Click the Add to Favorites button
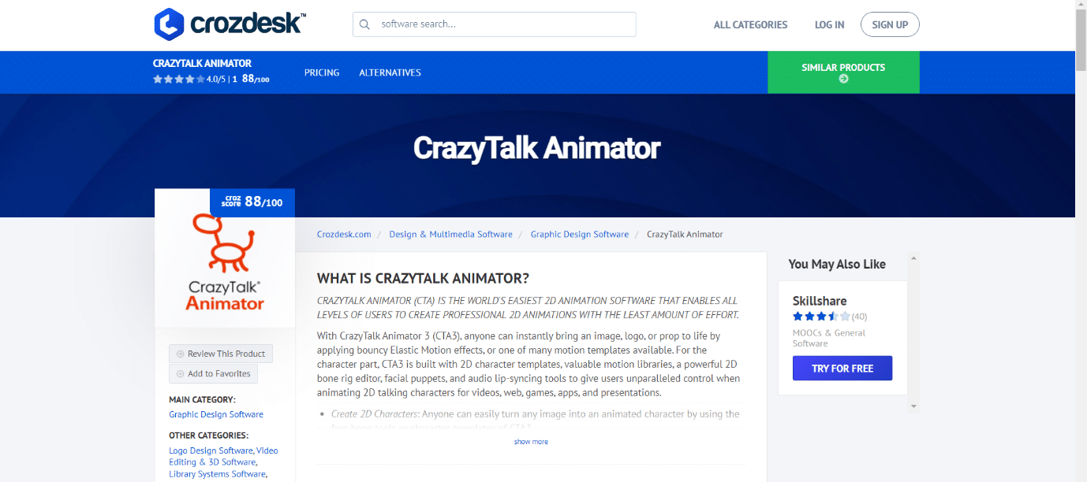 pyautogui.click(x=213, y=374)
